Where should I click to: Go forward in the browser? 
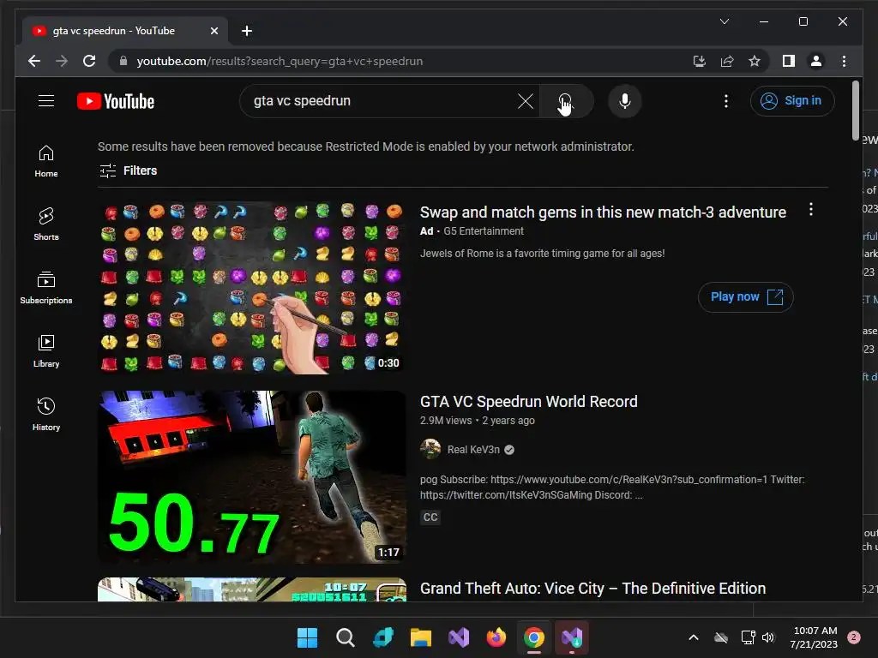62,61
